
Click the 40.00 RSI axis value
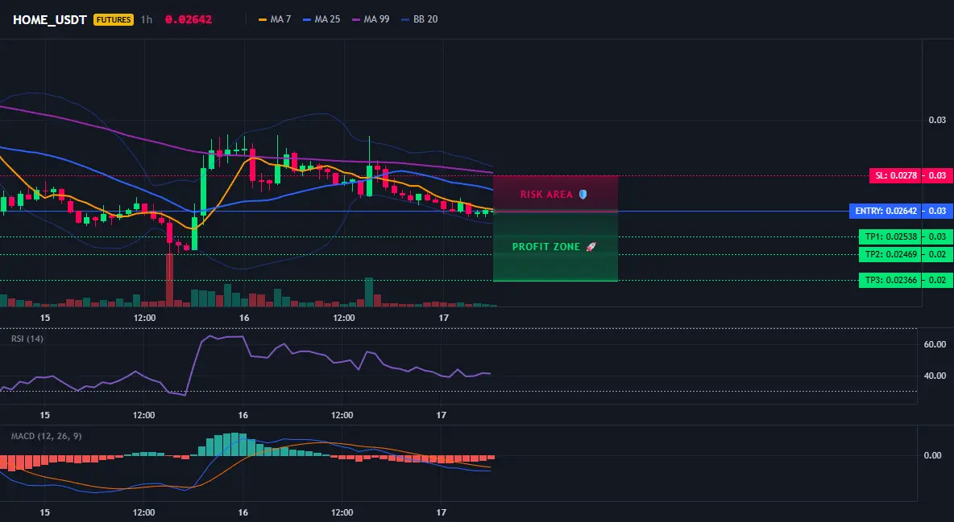[x=935, y=376]
